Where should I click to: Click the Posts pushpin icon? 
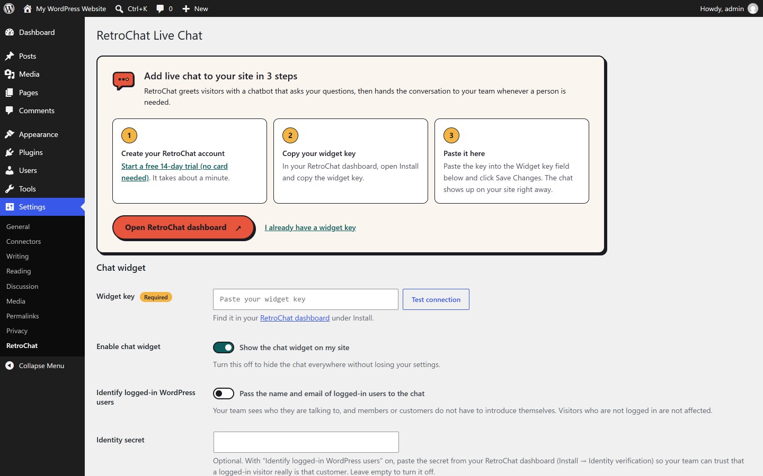[x=10, y=56]
